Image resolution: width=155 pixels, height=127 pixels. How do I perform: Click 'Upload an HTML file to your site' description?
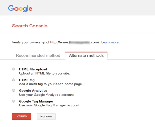[x=44, y=73]
